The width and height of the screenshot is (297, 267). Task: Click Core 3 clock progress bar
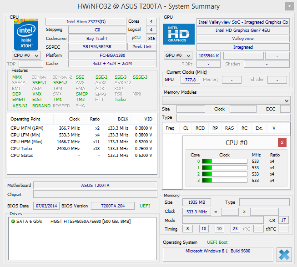point(224,180)
